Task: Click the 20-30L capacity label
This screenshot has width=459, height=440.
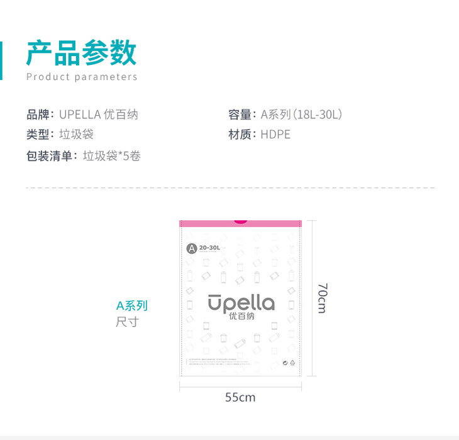Action: [x=209, y=248]
